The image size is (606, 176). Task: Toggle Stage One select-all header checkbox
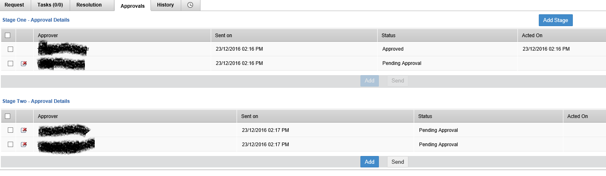click(x=7, y=36)
